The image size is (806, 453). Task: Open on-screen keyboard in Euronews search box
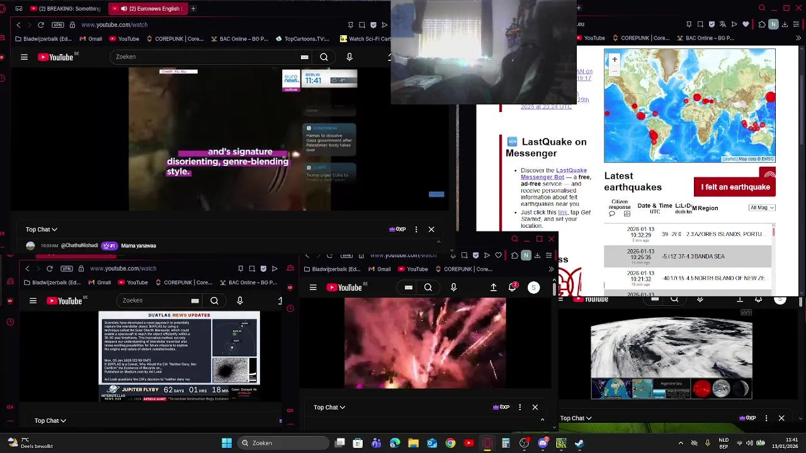click(304, 57)
